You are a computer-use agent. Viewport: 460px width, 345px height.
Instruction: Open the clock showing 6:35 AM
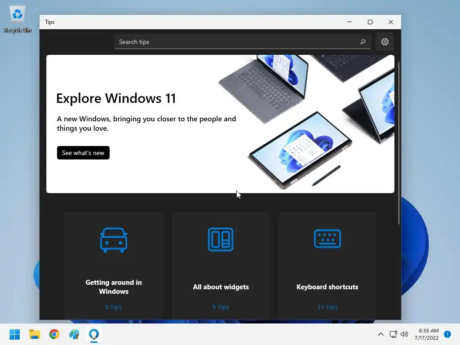point(427,334)
